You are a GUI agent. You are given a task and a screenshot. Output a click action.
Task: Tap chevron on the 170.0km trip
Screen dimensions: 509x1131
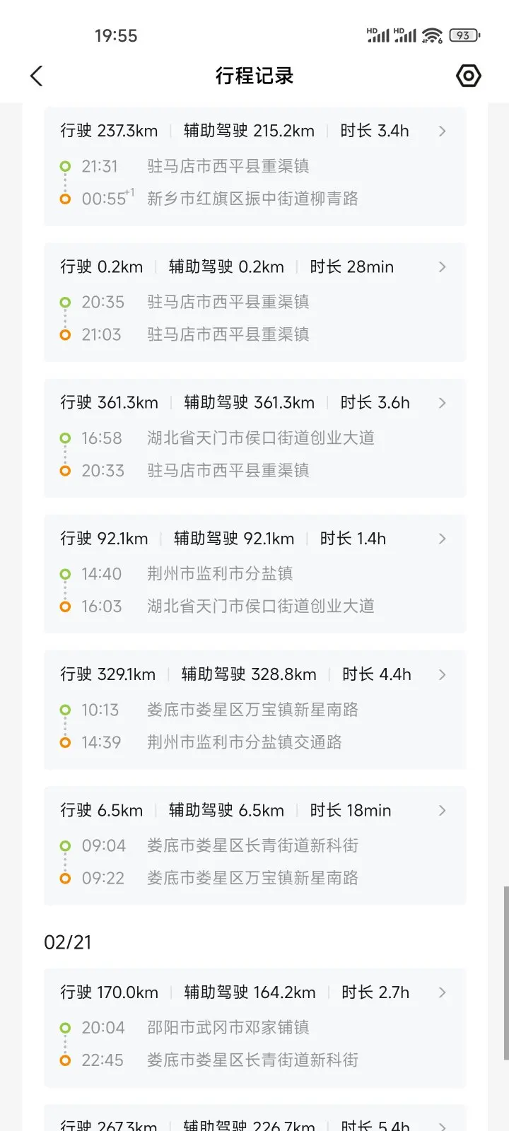tap(442, 992)
